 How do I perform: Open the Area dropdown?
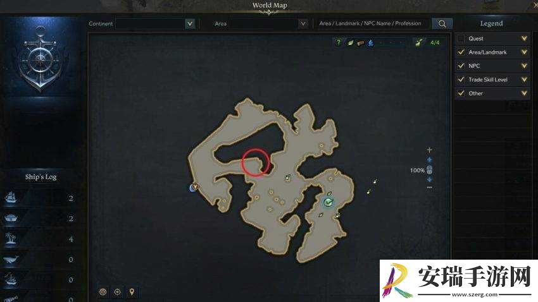click(303, 23)
